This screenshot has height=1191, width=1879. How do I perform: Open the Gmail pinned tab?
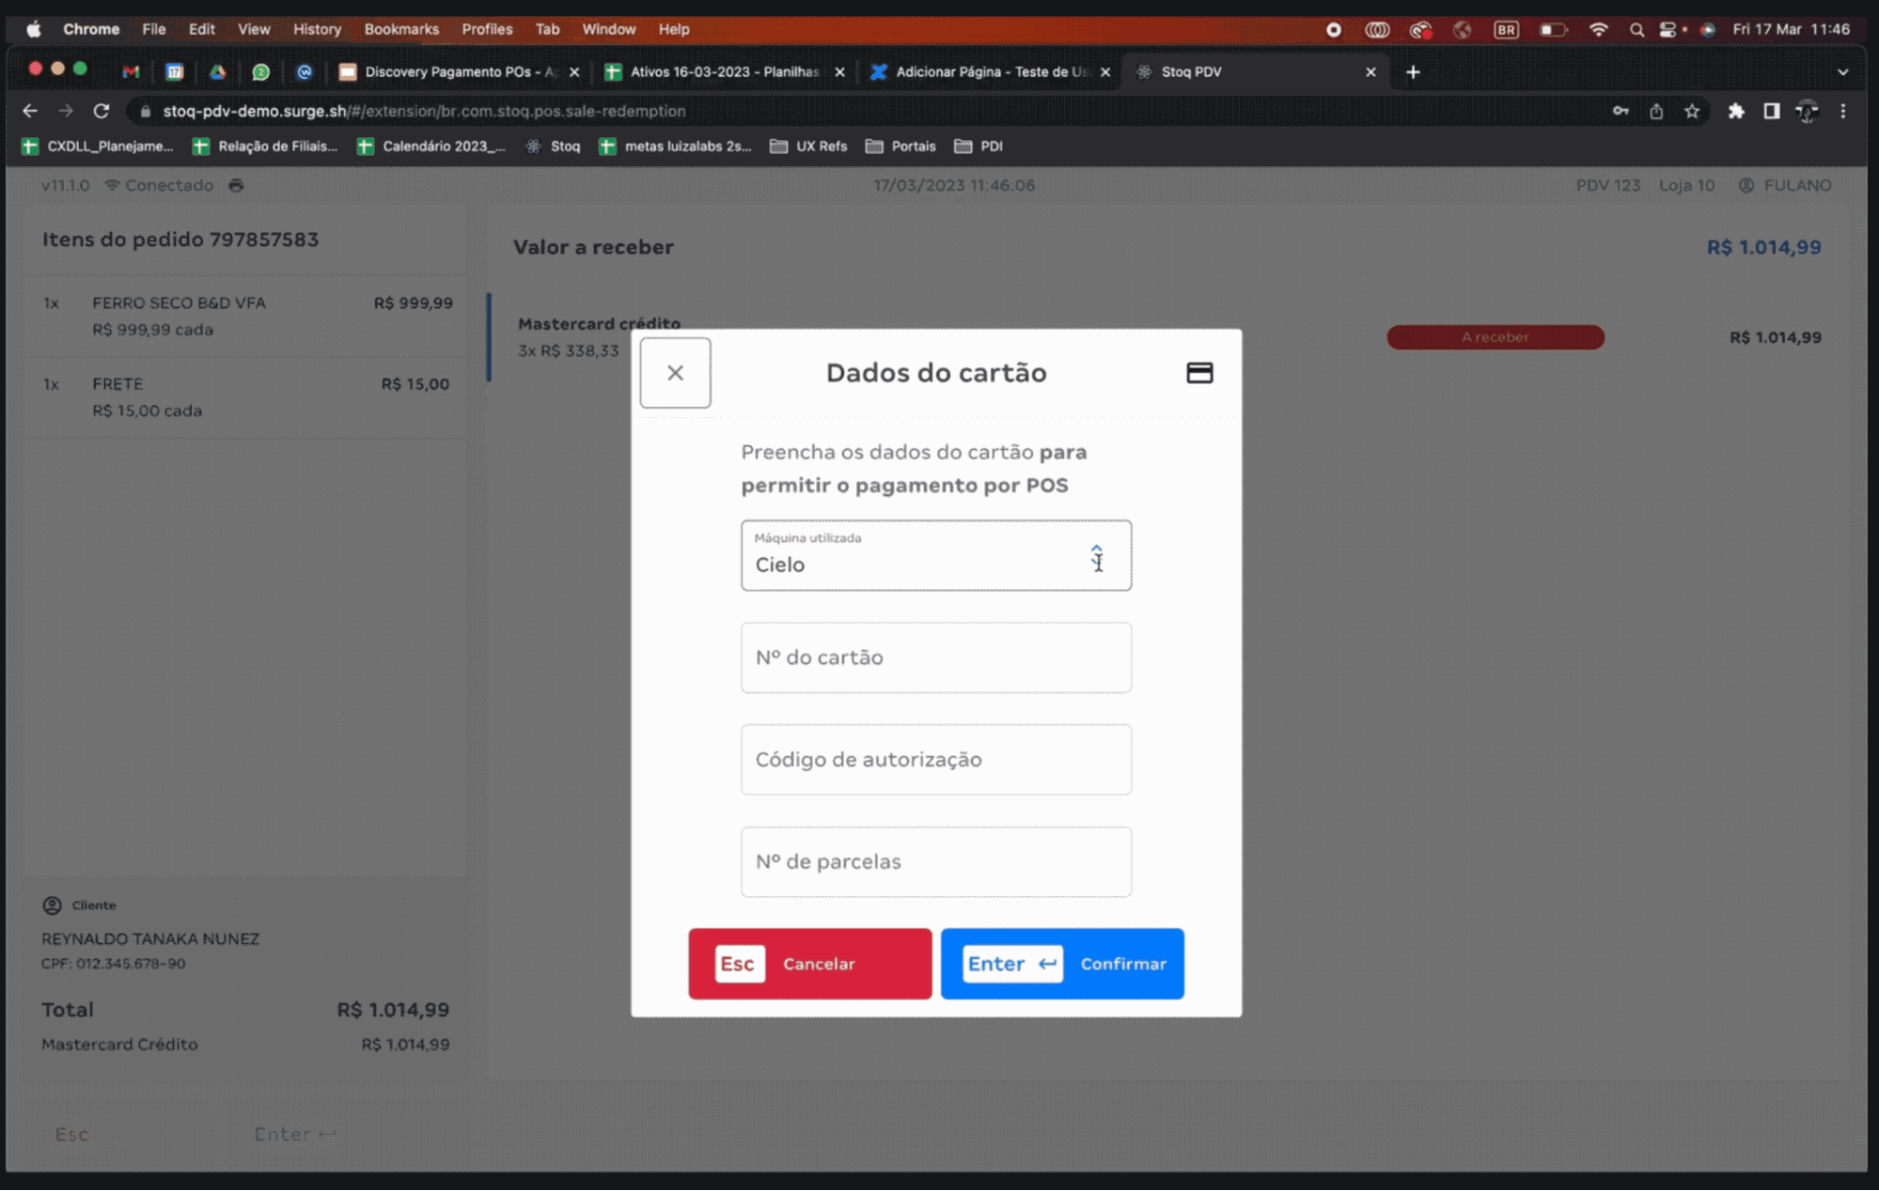131,71
